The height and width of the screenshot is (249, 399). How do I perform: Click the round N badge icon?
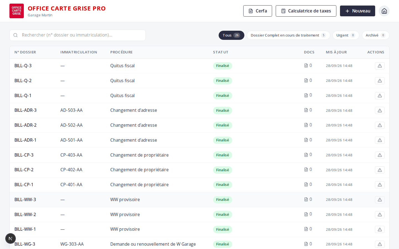click(11, 238)
